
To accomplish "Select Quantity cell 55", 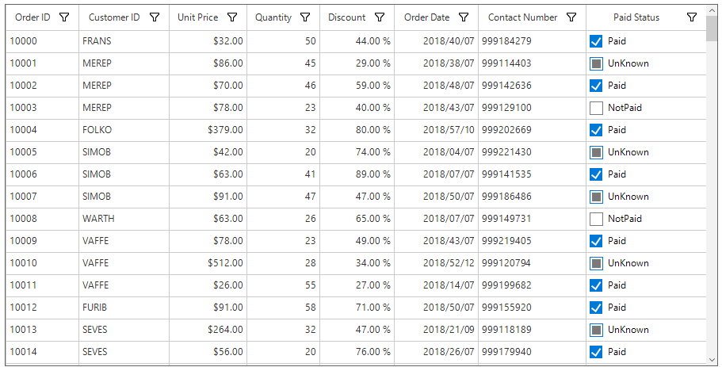I will (x=284, y=285).
